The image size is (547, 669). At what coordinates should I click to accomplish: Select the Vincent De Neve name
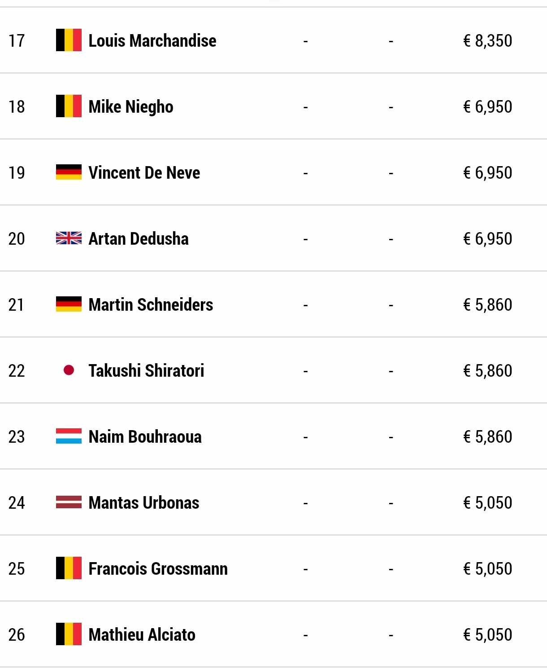coord(144,173)
